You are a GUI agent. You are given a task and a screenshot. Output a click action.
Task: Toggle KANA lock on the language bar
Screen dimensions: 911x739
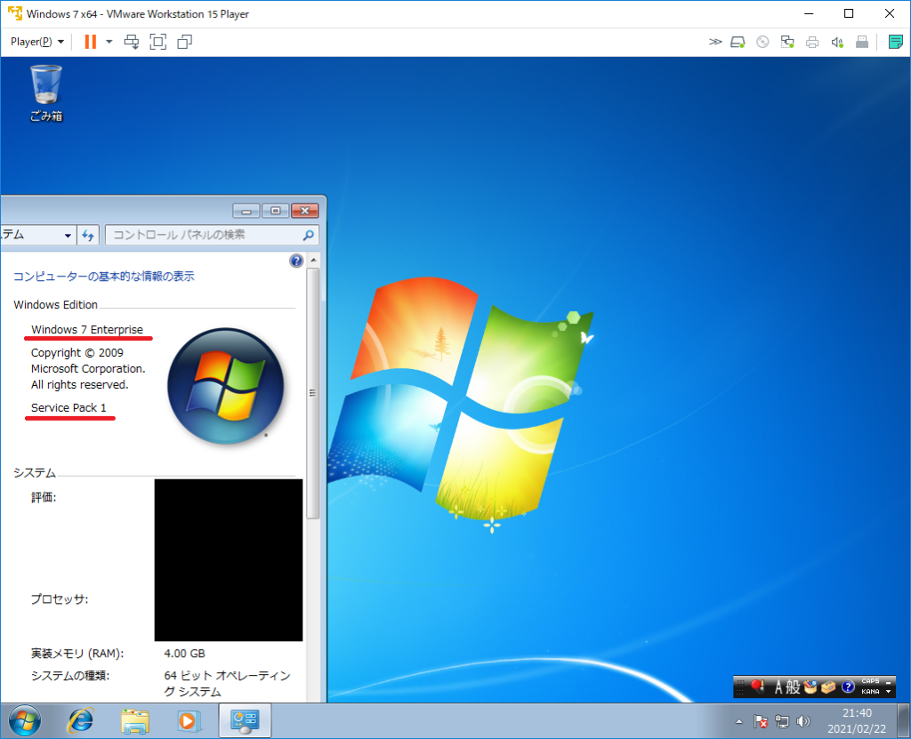870,692
